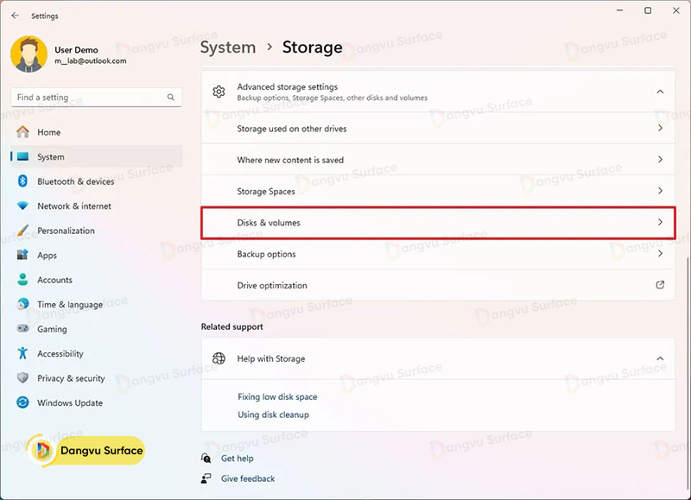Select Home in the sidebar
This screenshot has height=500, width=691.
coord(48,132)
